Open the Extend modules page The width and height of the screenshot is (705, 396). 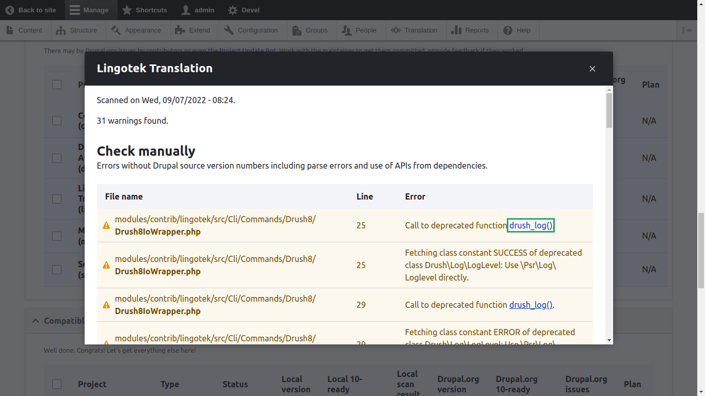coord(193,30)
